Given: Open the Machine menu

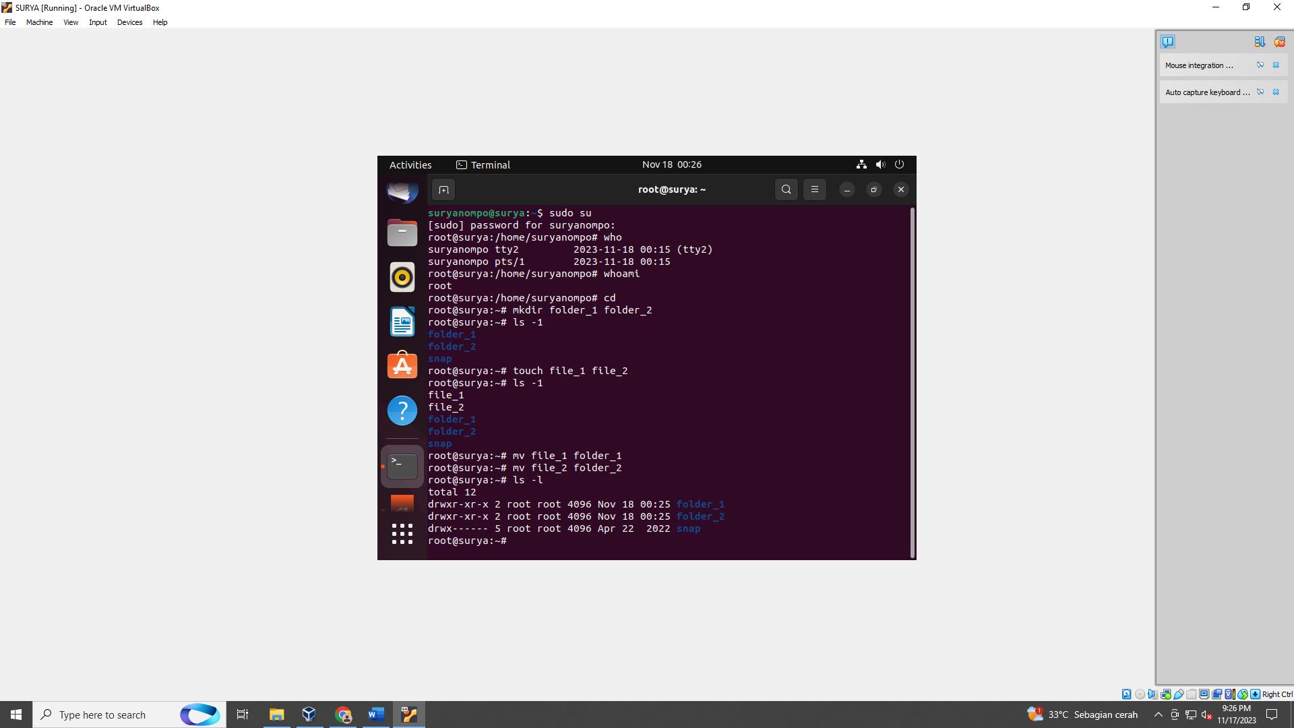Looking at the screenshot, I should point(39,22).
